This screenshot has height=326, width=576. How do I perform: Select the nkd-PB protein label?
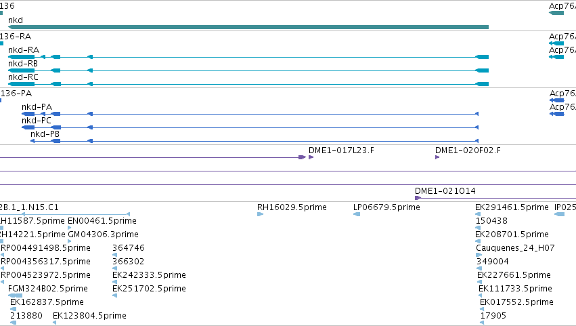pos(45,134)
